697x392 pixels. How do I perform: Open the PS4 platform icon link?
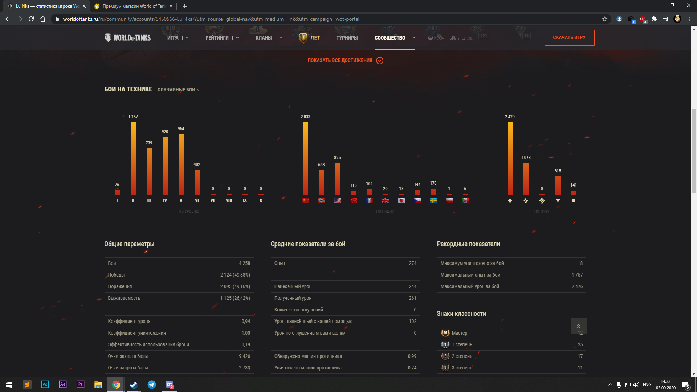[461, 38]
